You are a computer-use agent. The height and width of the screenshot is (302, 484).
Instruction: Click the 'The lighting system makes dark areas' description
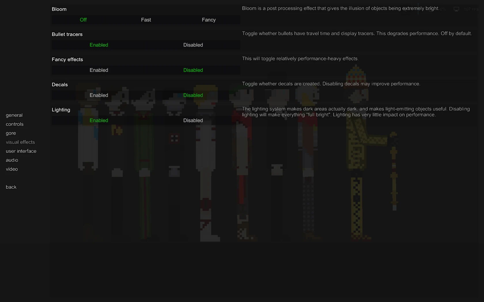356,112
